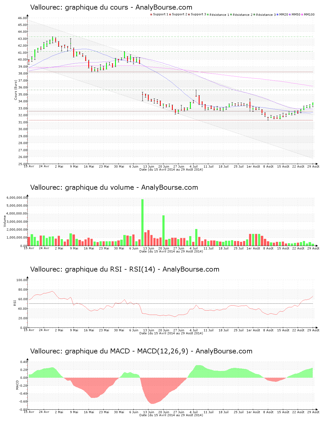Viewport: 328px width, 423px height.
Task: Click the 1,000,000.00 volume axis value
Action: (x=17, y=238)
